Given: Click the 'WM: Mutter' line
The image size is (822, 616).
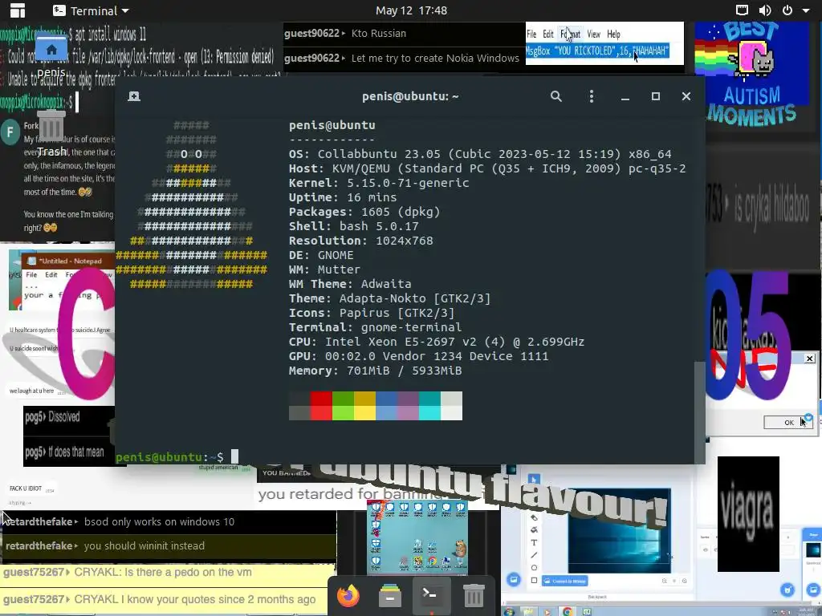Looking at the screenshot, I should click(x=324, y=269).
